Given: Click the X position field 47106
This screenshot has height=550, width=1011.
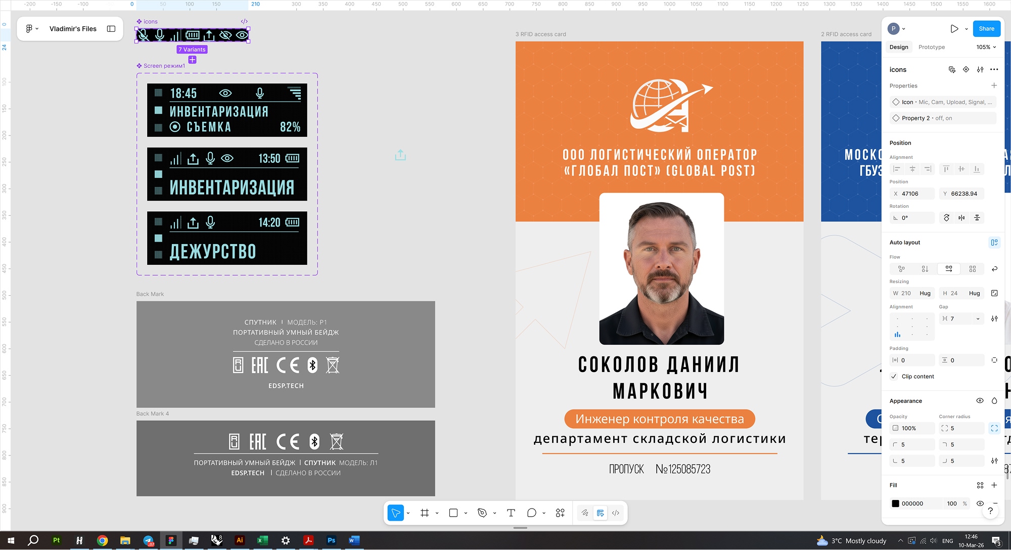Looking at the screenshot, I should coord(912,194).
